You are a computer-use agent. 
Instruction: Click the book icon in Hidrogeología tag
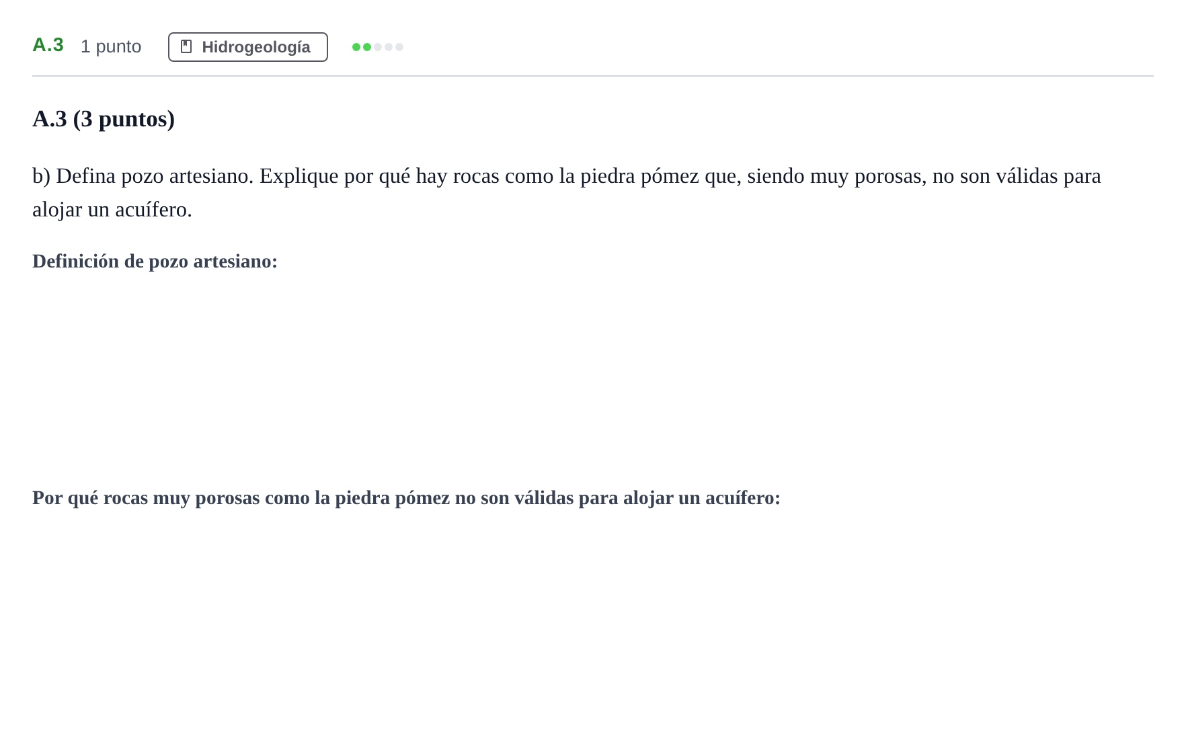coord(186,46)
